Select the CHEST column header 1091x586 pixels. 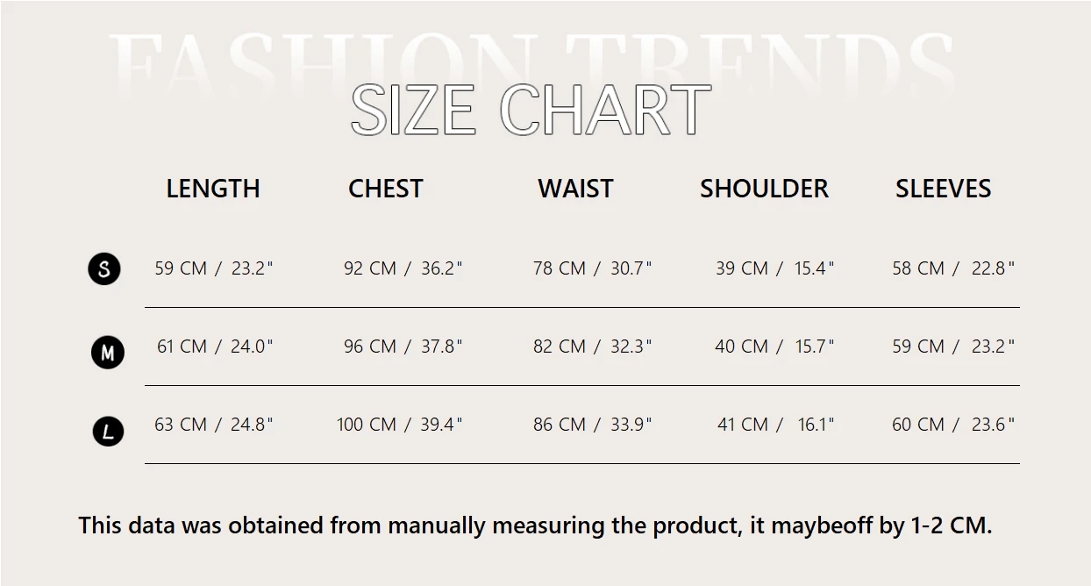pyautogui.click(x=386, y=189)
